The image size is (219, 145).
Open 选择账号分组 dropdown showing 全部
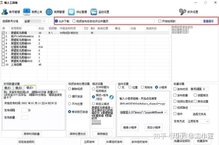pos(35,21)
